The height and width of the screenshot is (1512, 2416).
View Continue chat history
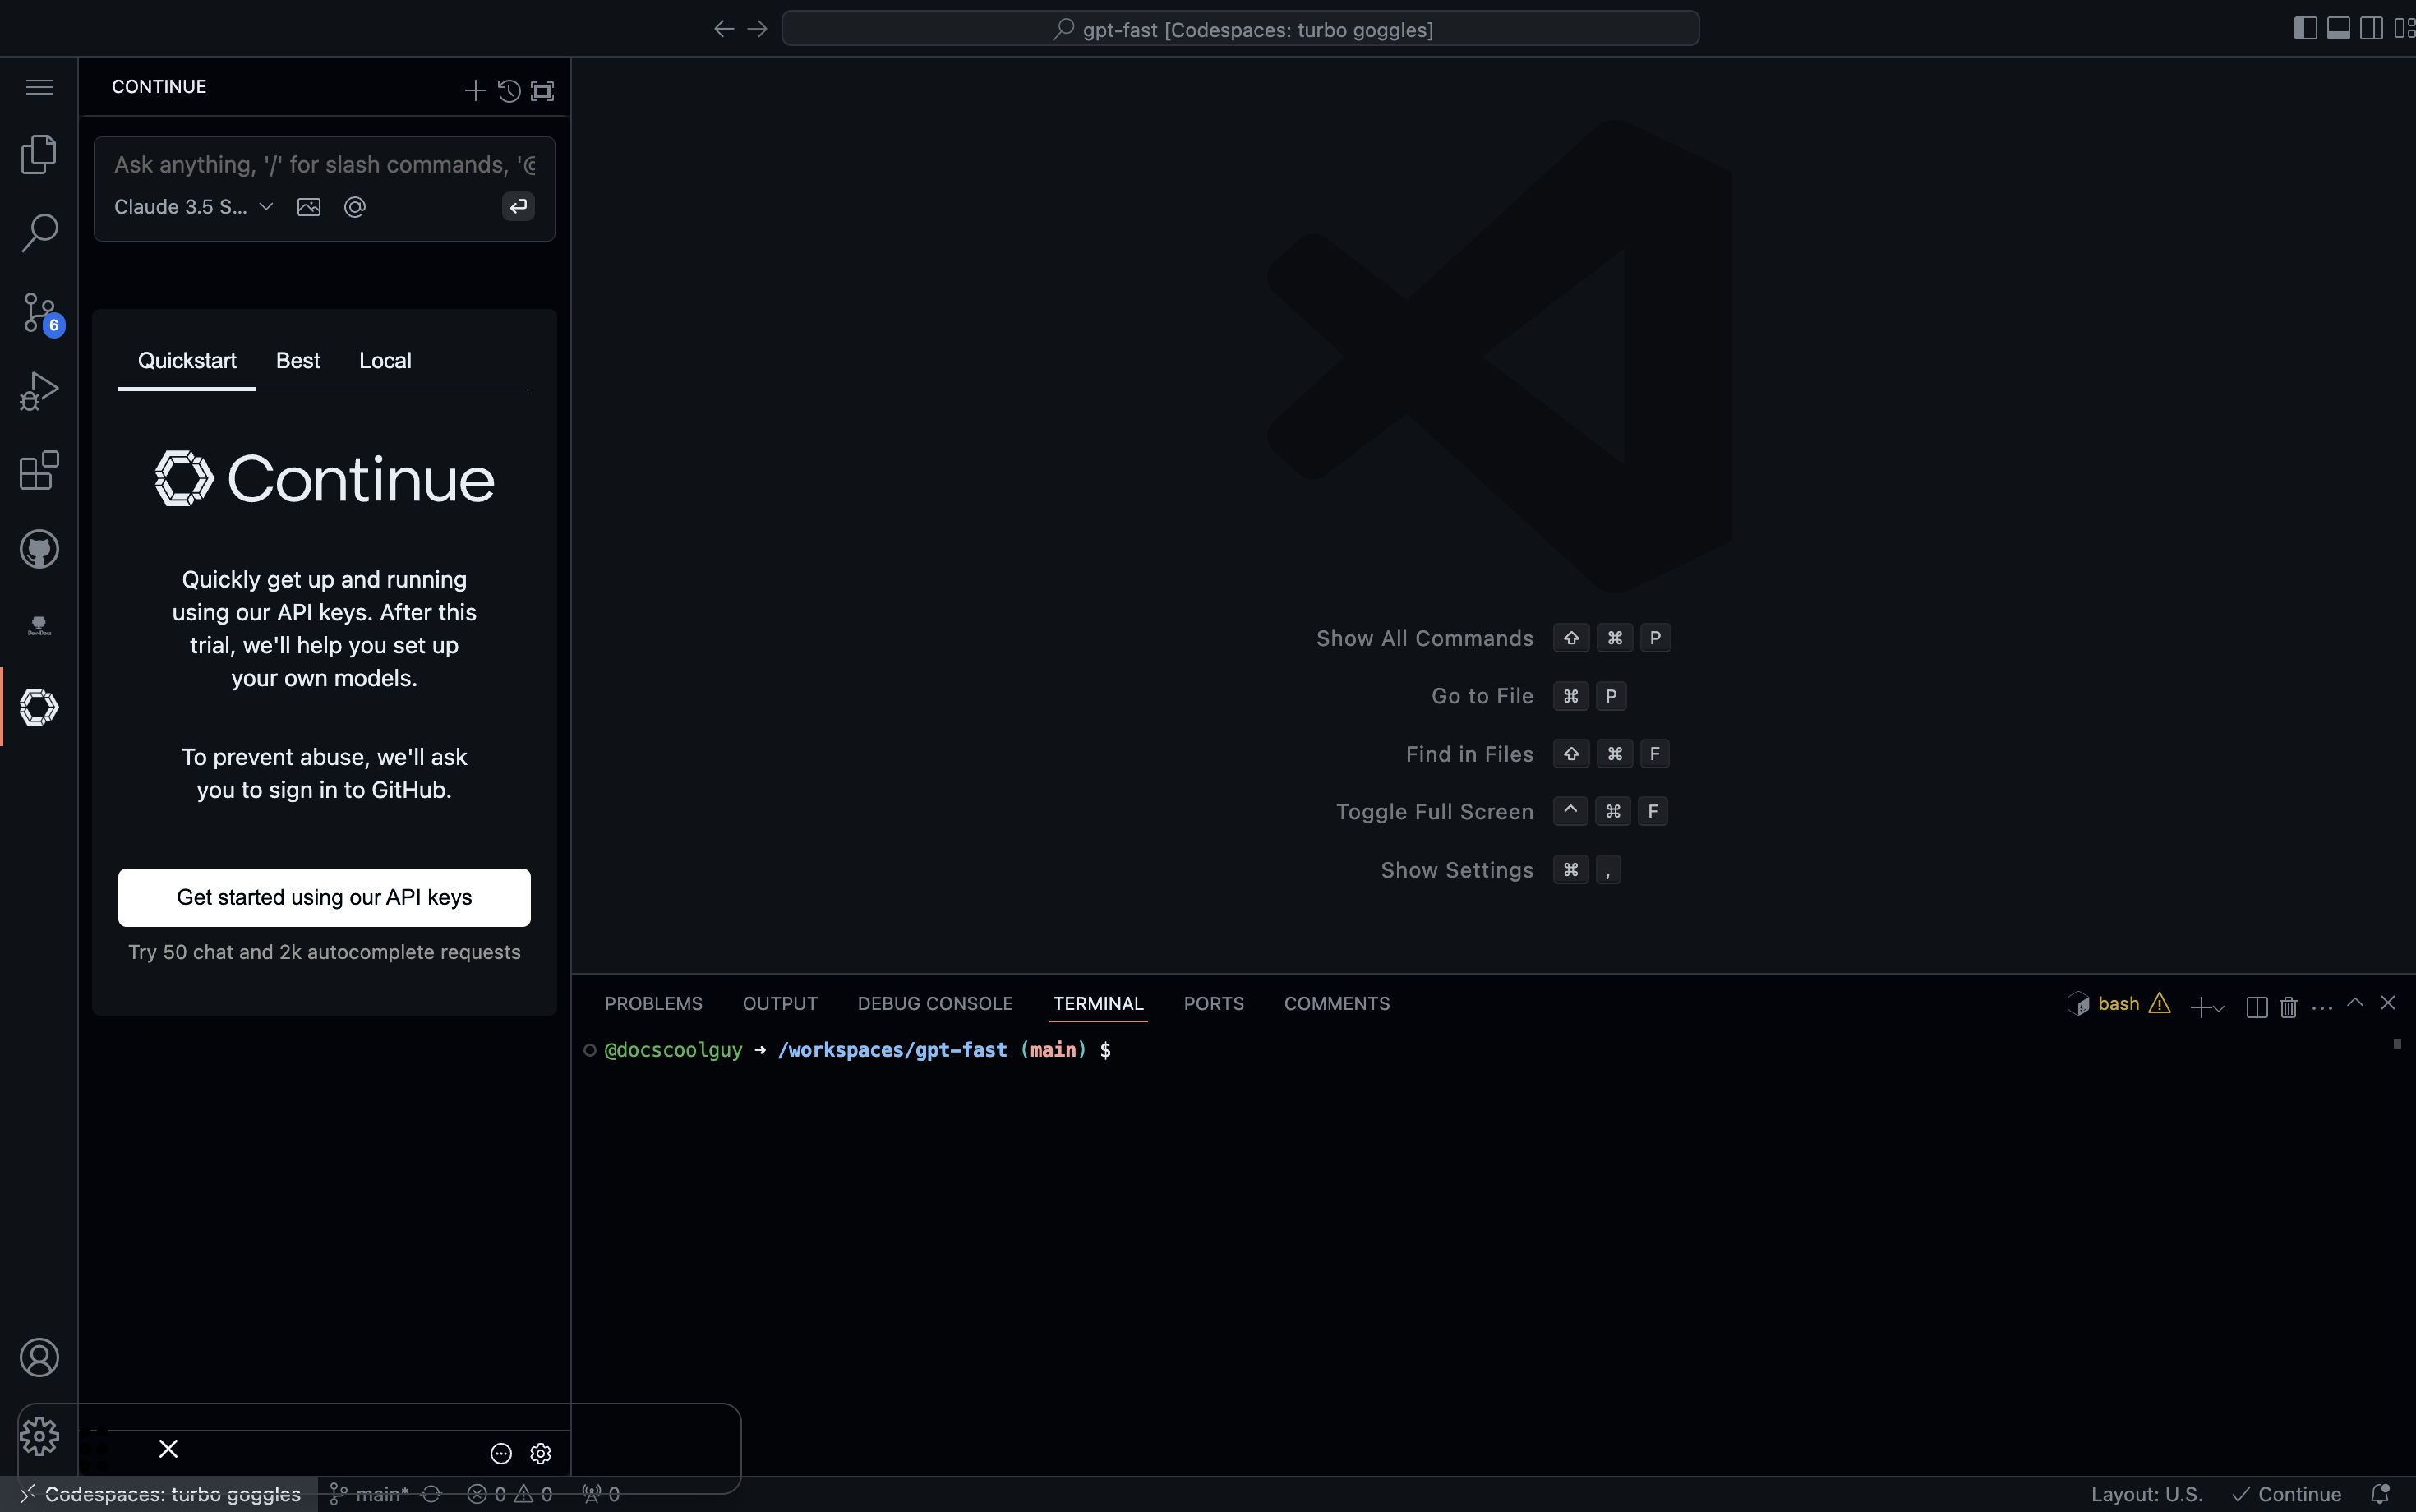(x=509, y=91)
